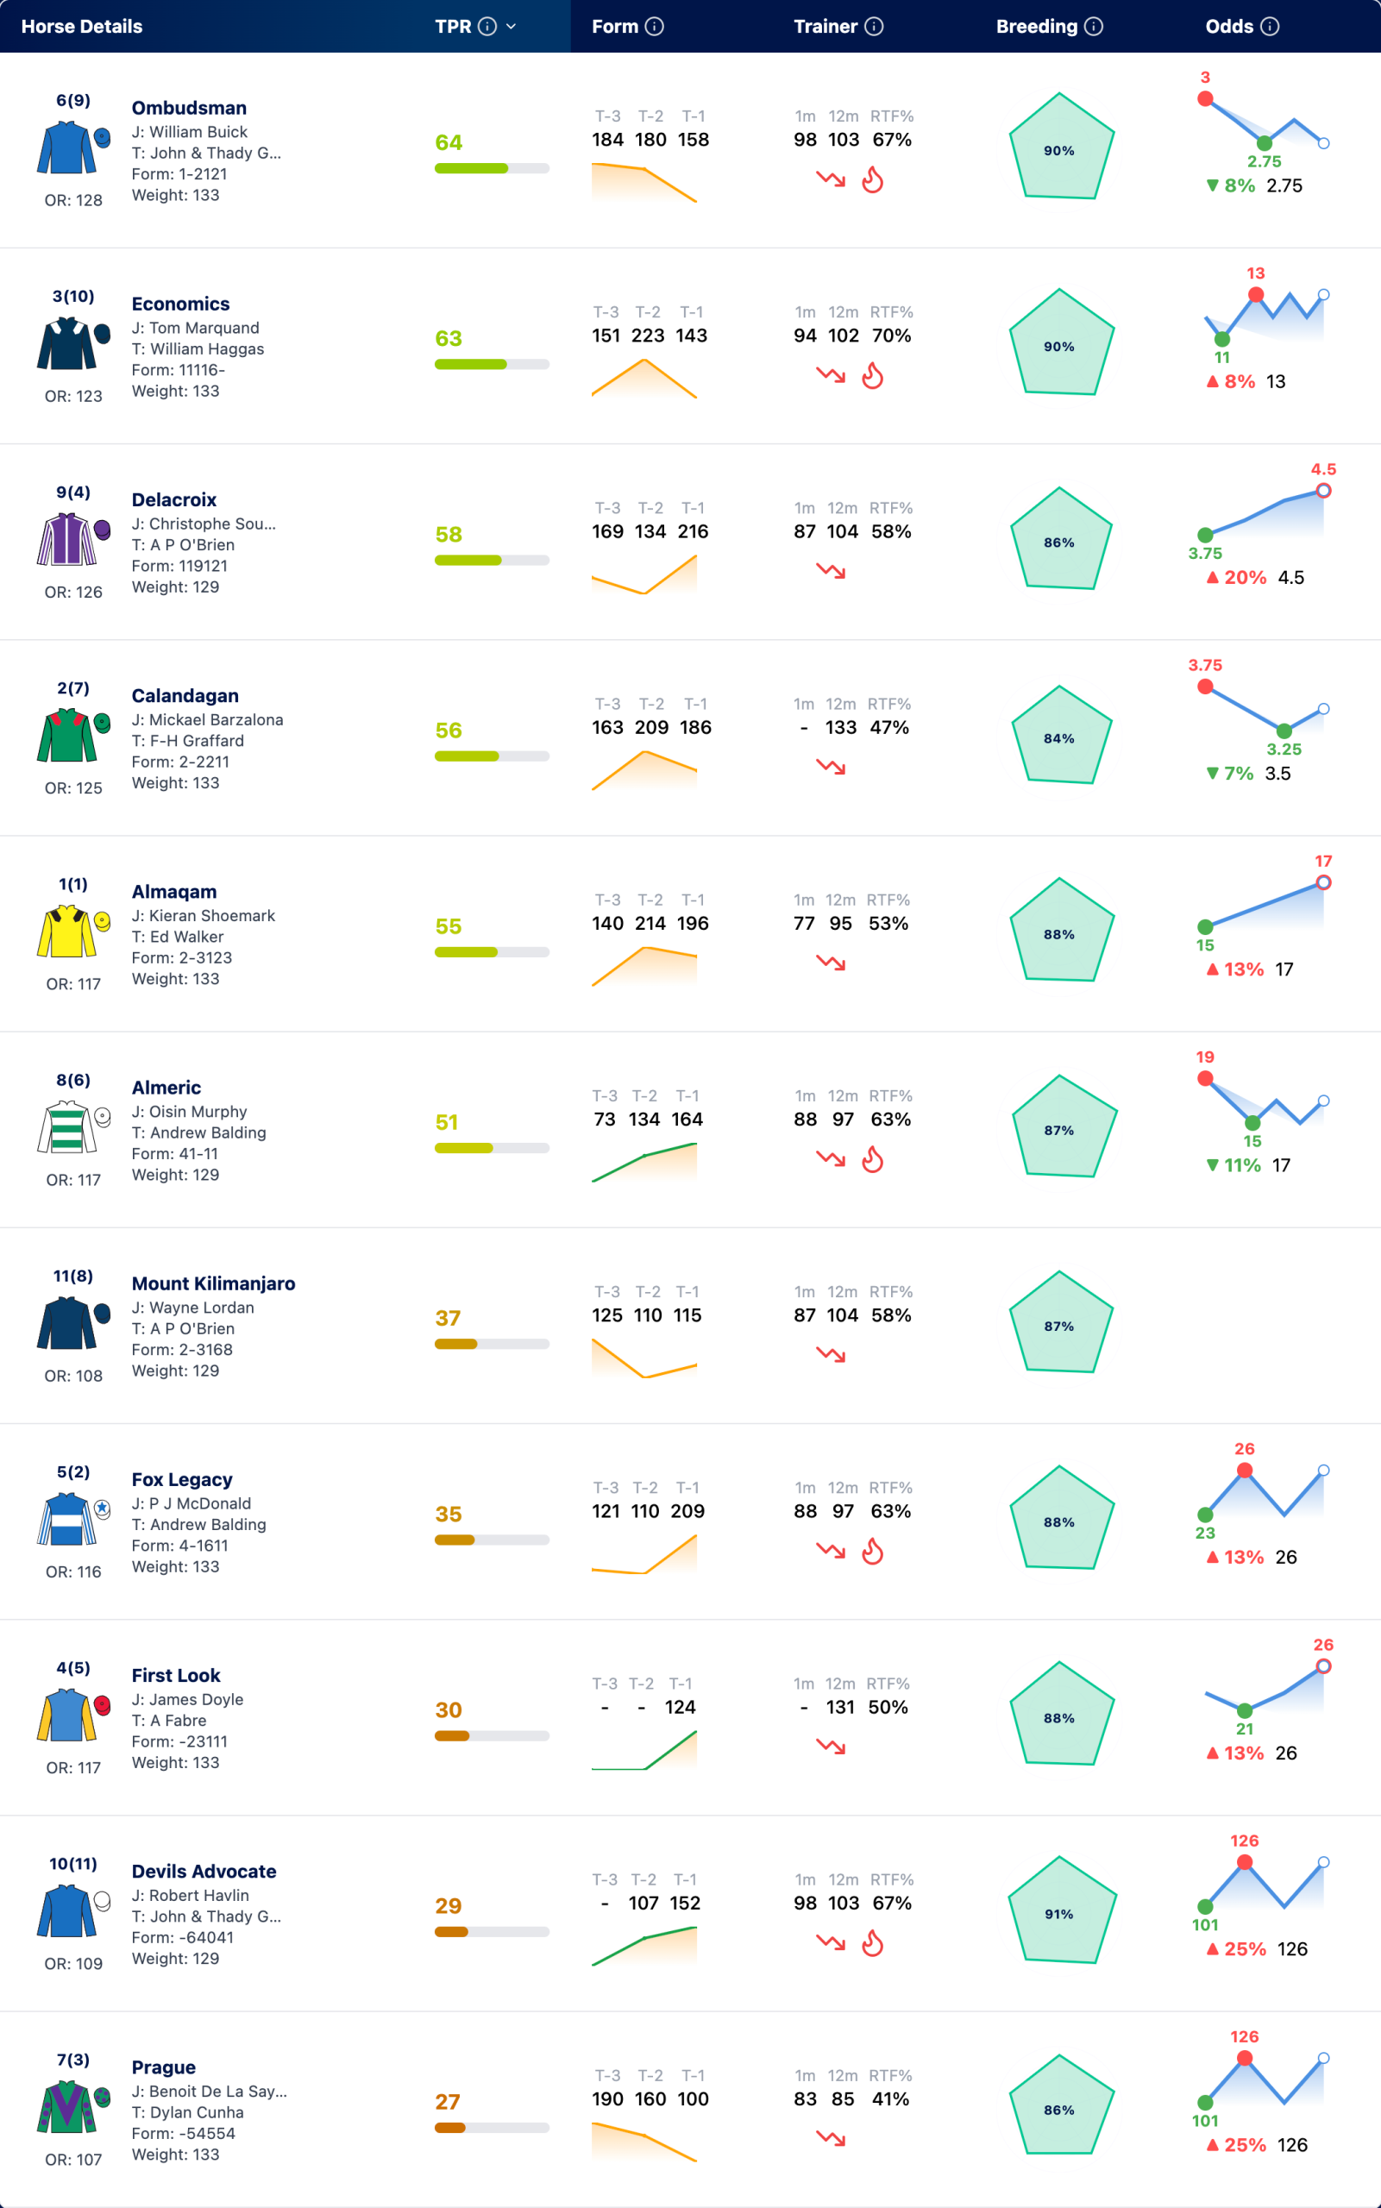Sort by the Form column header
The width and height of the screenshot is (1381, 2208).
(615, 27)
